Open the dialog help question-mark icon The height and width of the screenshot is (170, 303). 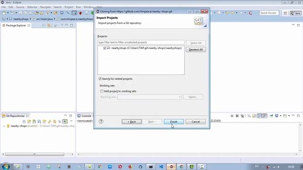101,121
